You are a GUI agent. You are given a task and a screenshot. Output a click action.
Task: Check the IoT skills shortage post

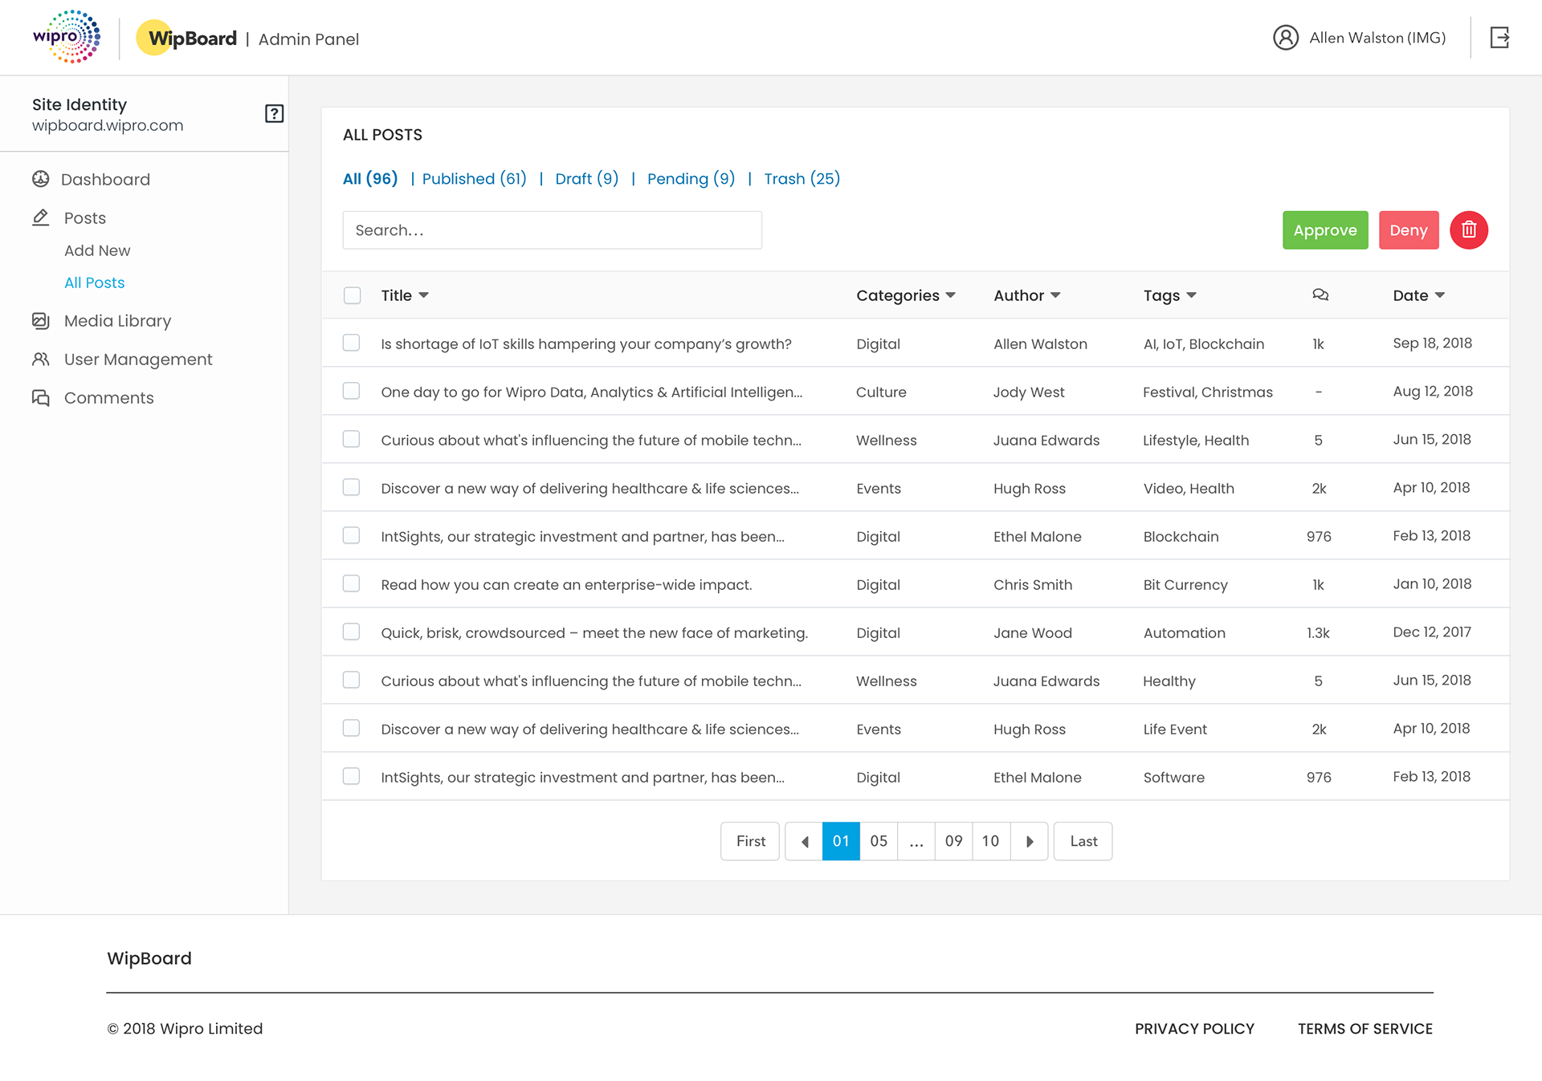coord(352,343)
